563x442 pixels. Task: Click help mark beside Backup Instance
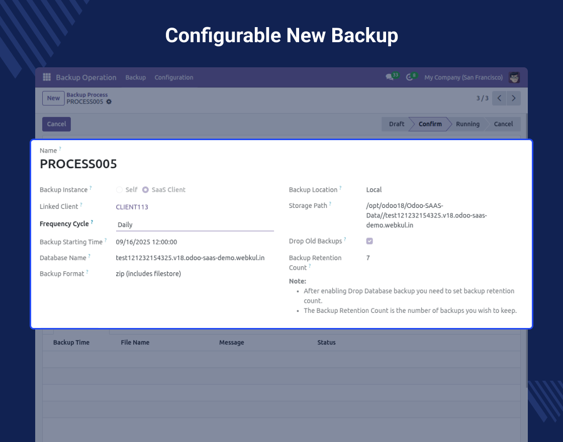coord(90,188)
